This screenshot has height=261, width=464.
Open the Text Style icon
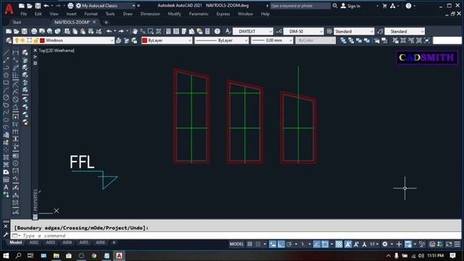click(x=228, y=31)
